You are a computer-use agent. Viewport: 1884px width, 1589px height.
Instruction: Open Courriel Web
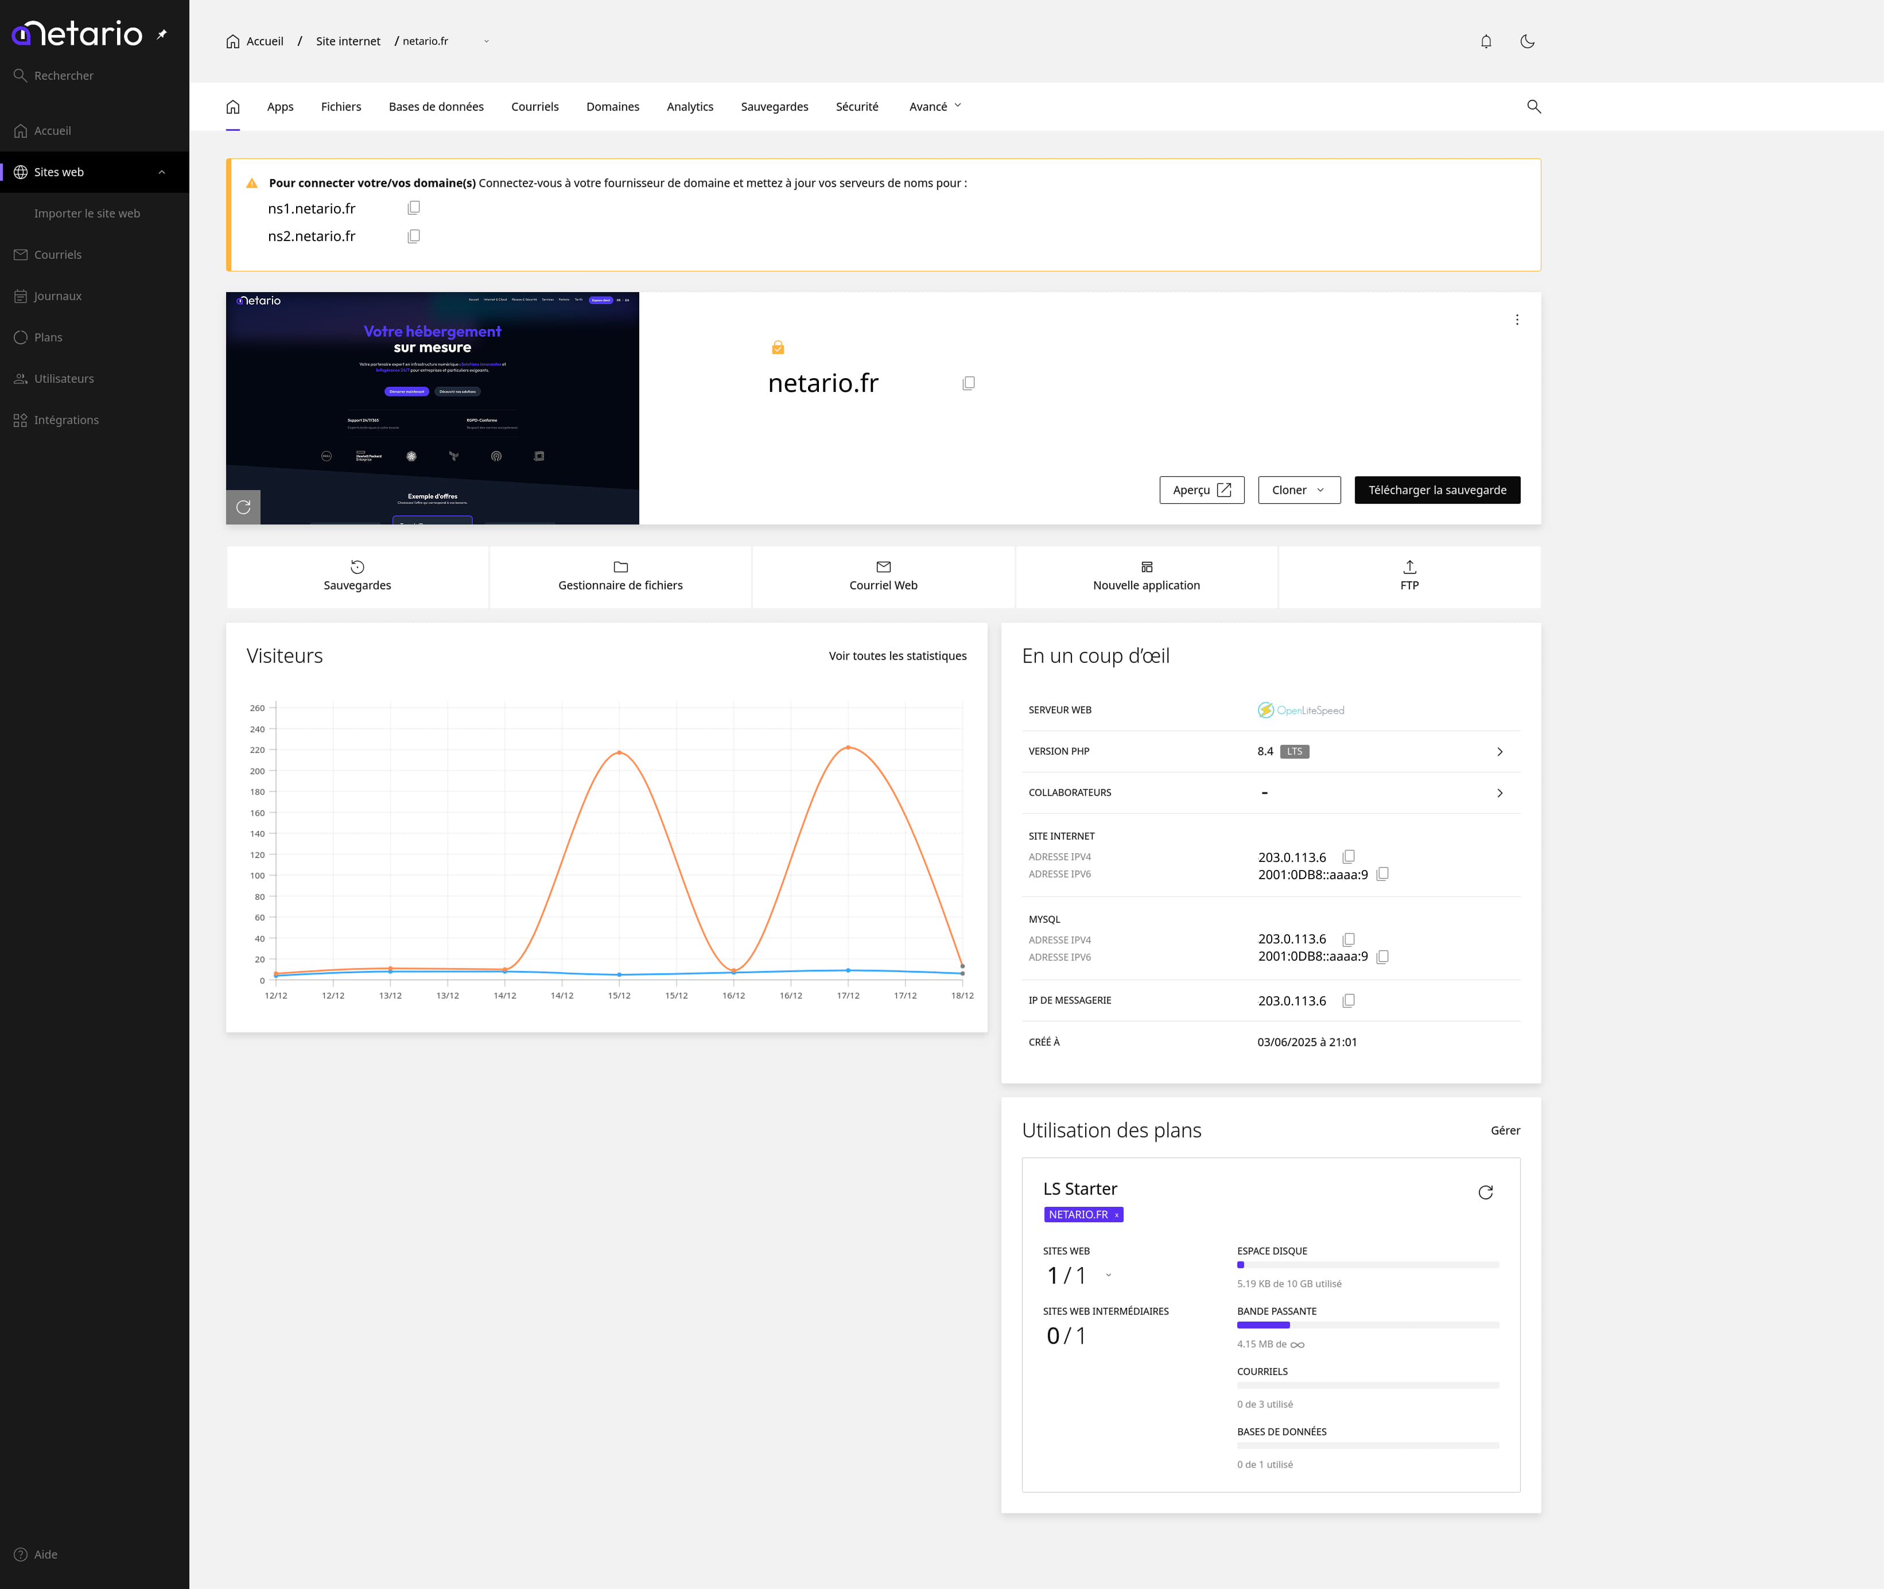point(883,577)
